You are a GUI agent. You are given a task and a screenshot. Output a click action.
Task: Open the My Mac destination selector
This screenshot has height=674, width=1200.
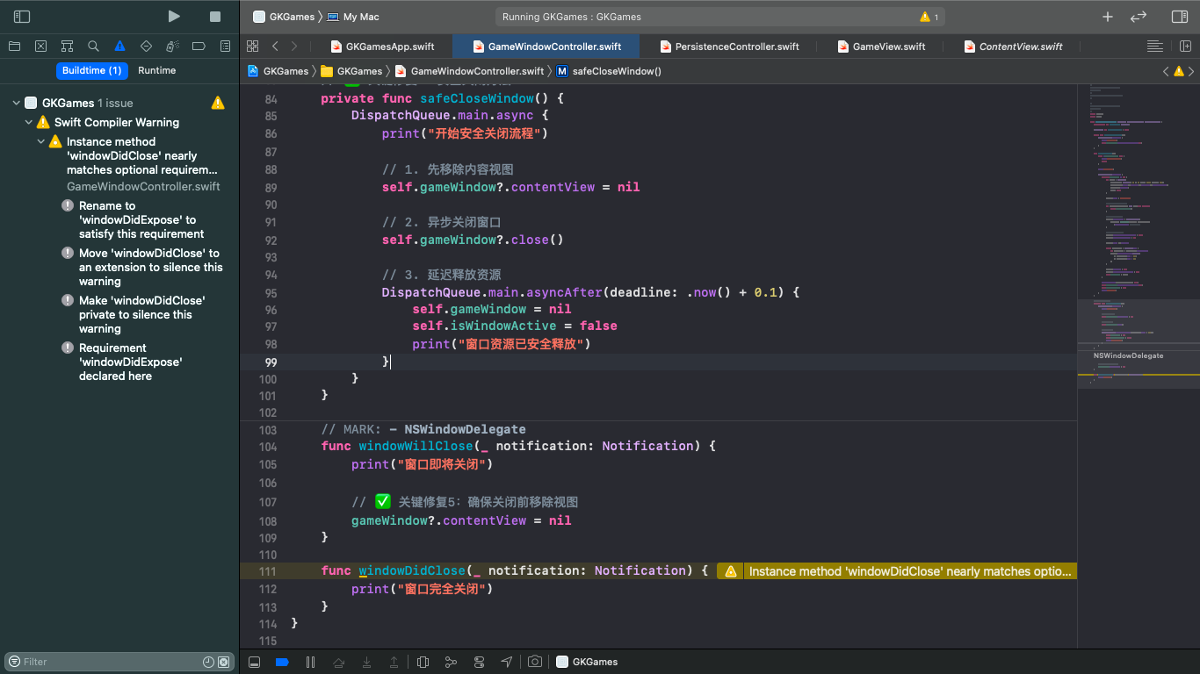tap(352, 17)
